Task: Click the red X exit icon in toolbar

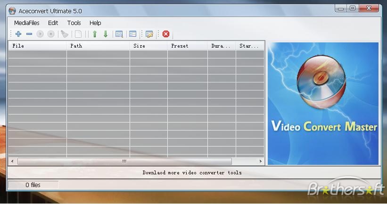Action: point(166,34)
